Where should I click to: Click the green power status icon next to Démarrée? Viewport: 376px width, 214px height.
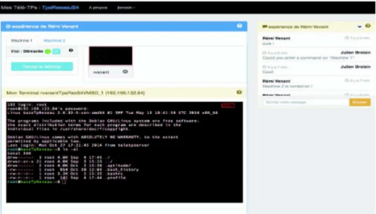click(x=48, y=51)
